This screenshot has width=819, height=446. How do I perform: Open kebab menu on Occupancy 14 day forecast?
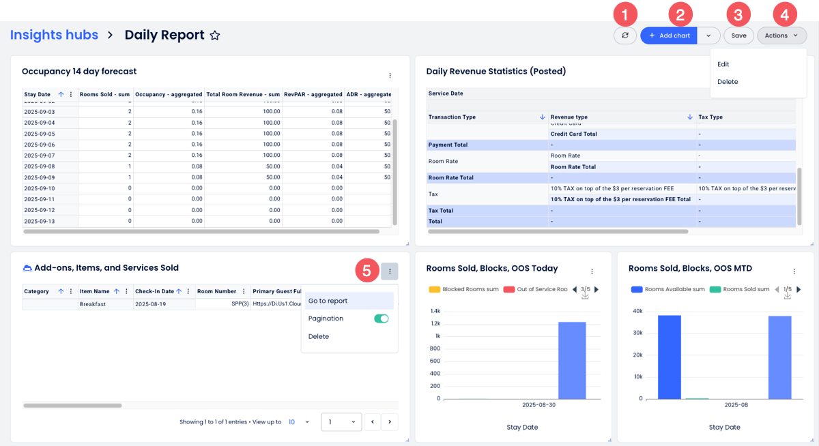pyautogui.click(x=390, y=76)
